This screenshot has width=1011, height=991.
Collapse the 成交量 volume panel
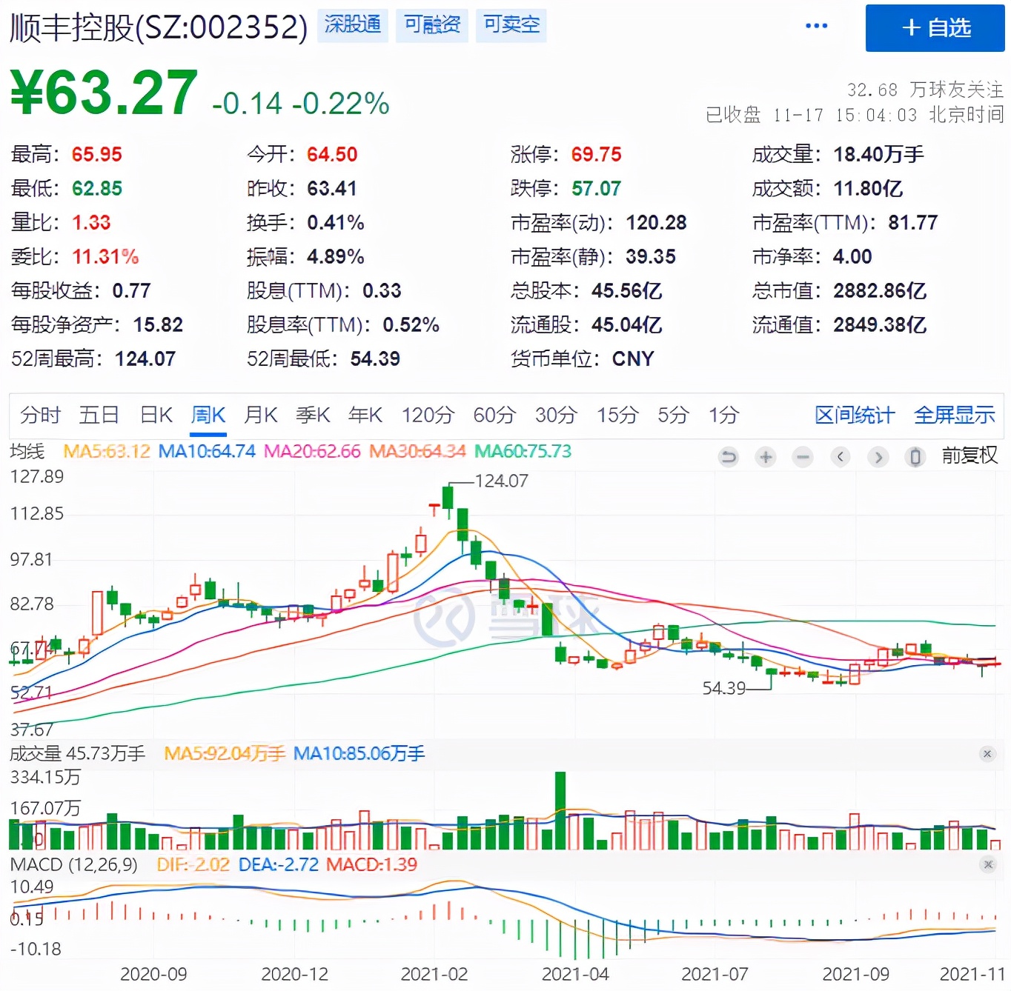pos(987,753)
